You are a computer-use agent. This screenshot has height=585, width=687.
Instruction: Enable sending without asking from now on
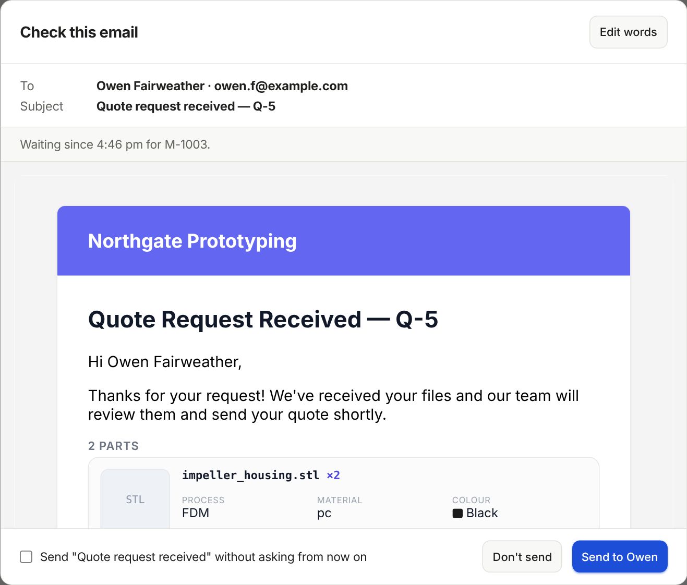[x=26, y=557]
